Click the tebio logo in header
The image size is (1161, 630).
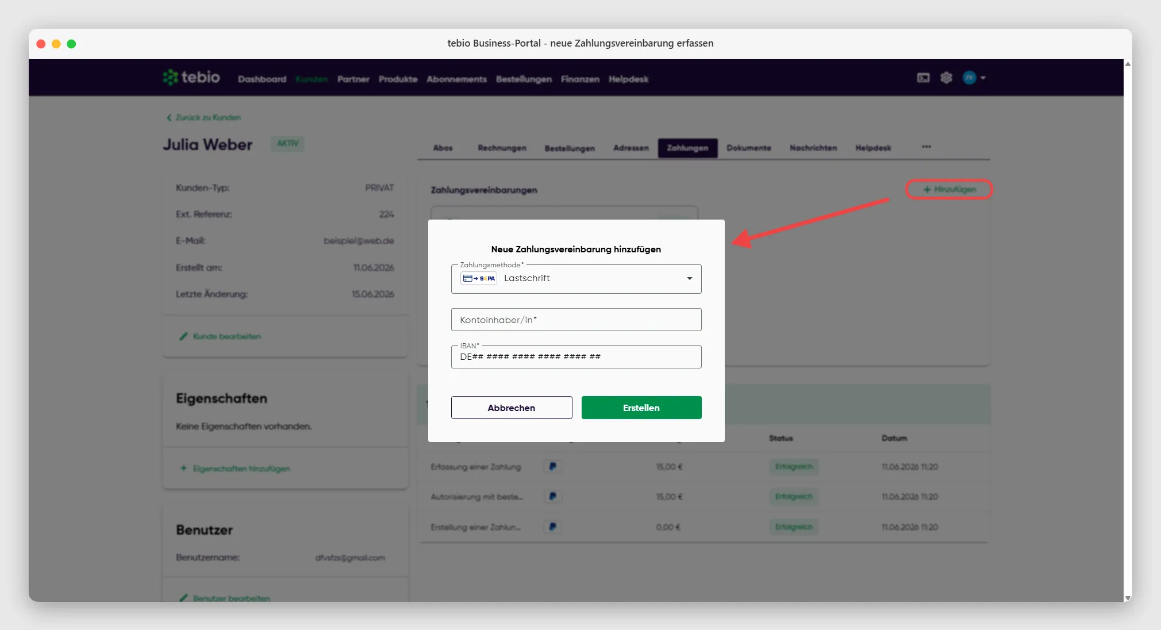click(x=191, y=77)
